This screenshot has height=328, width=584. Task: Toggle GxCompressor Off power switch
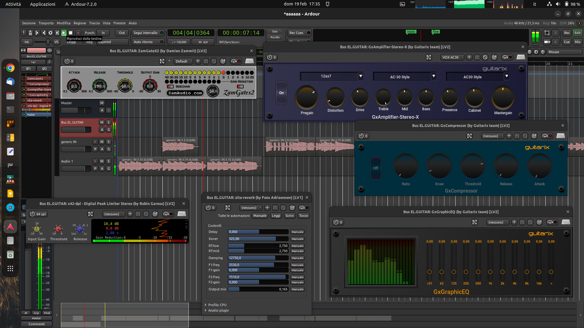point(376,168)
